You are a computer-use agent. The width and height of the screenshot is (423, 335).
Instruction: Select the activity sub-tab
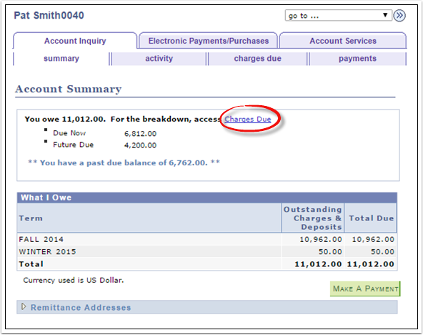[159, 59]
